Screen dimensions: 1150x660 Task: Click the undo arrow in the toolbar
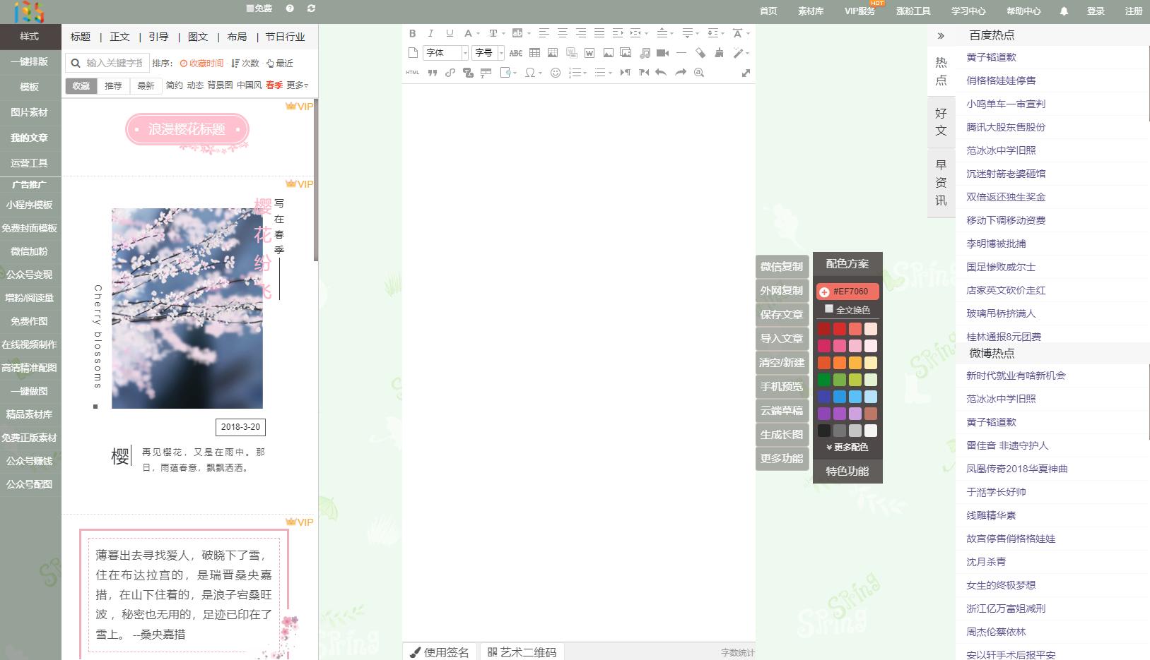click(x=661, y=73)
